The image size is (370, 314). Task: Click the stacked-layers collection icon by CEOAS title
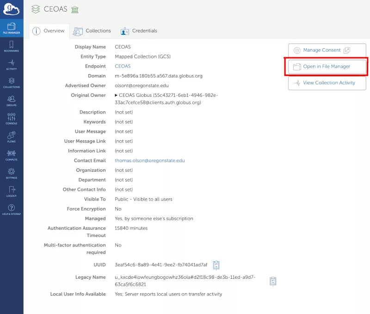click(36, 9)
